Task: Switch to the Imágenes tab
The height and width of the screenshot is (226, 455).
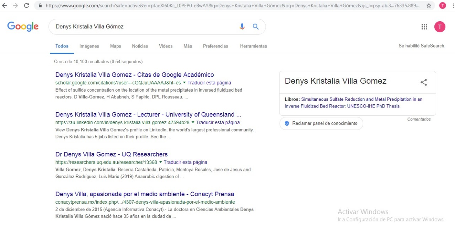Action: click(x=89, y=46)
